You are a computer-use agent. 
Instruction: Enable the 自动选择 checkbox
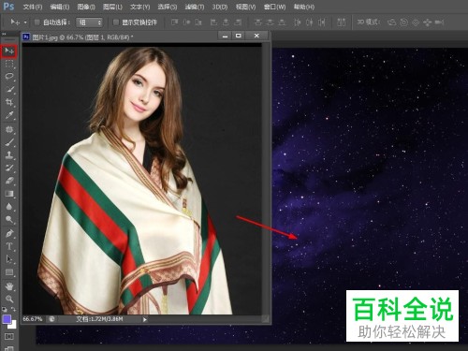point(37,22)
